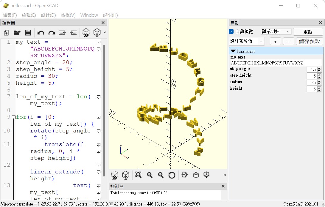Screen dimensions: 325x207
Task: Open the 設計預設值 preset dropdown
Action: tap(247, 41)
